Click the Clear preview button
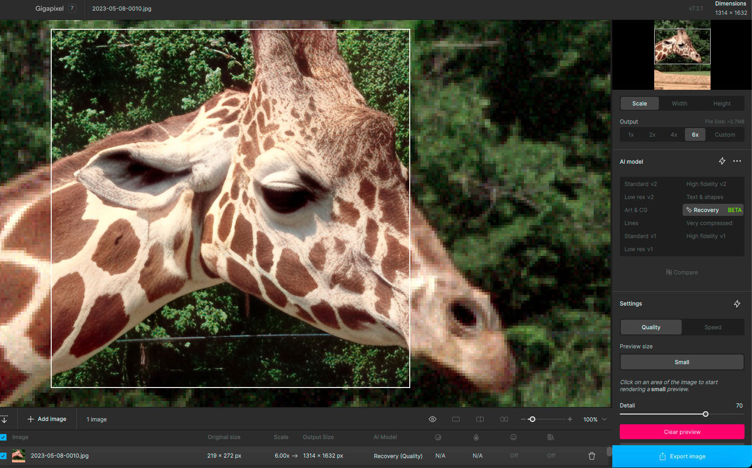The width and height of the screenshot is (752, 468). (x=682, y=432)
